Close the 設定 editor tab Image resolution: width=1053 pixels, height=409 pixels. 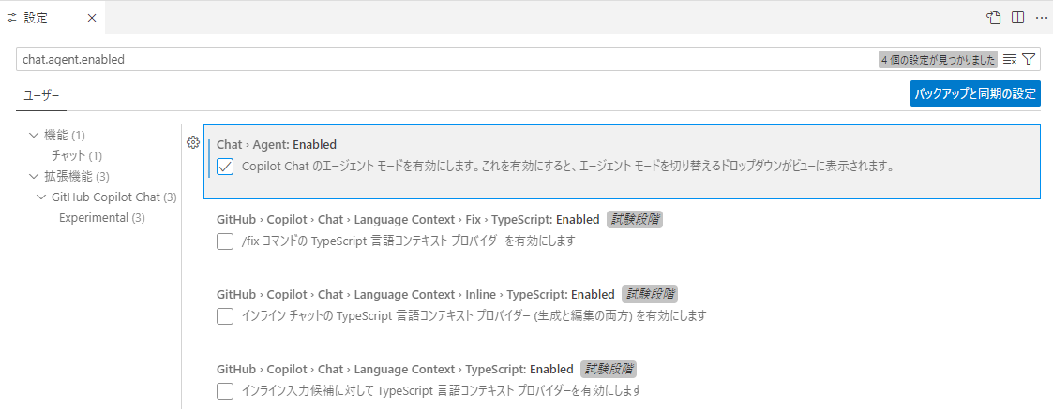[x=90, y=18]
